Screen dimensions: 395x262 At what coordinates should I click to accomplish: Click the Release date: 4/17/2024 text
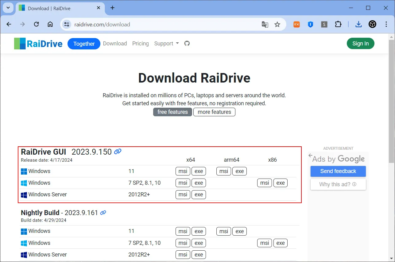[47, 160]
